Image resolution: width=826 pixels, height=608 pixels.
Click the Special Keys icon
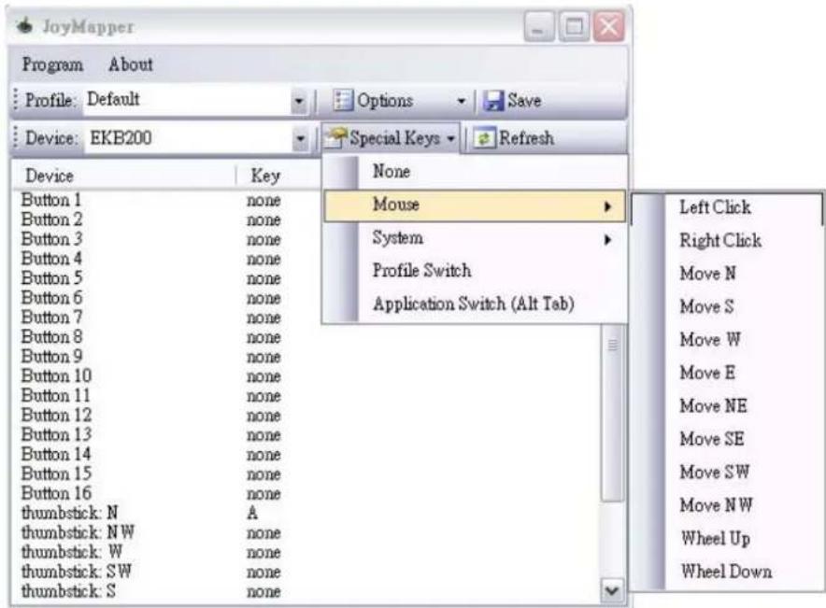(336, 137)
